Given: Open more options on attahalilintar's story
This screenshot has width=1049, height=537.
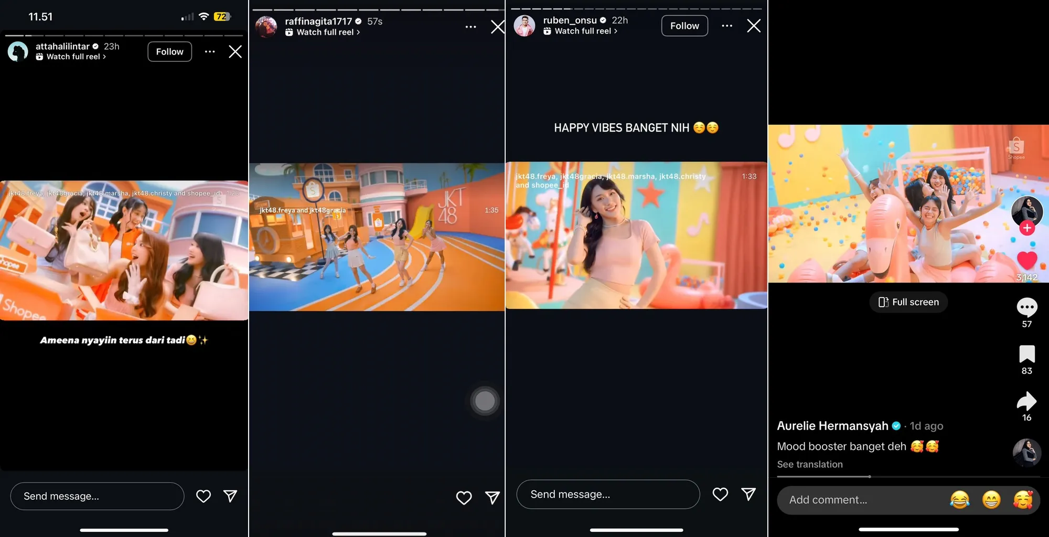Looking at the screenshot, I should (210, 51).
